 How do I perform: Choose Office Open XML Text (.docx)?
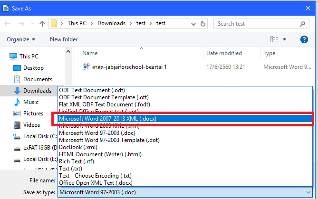click(x=185, y=183)
